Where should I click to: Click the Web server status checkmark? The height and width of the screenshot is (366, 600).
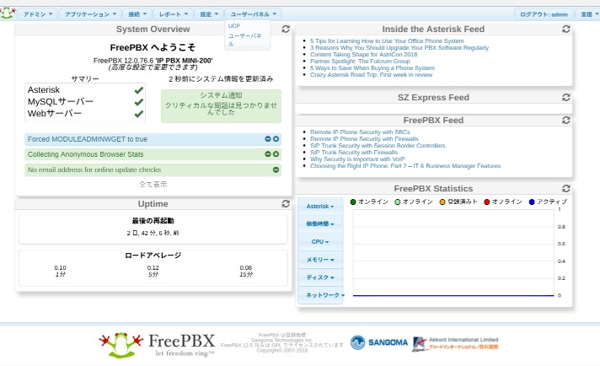point(139,114)
